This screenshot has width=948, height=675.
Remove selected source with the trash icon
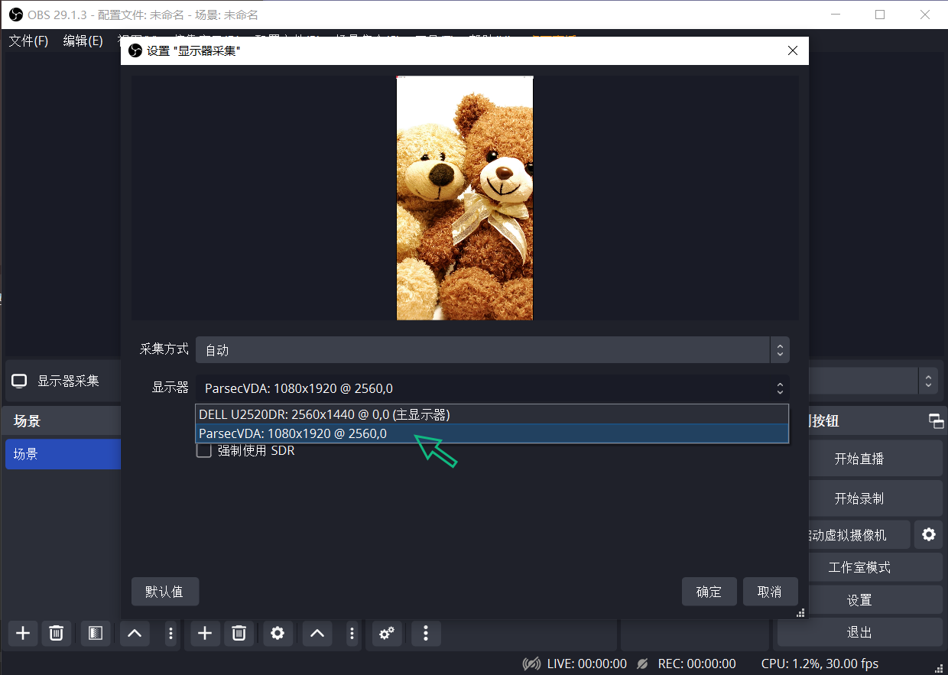[239, 633]
